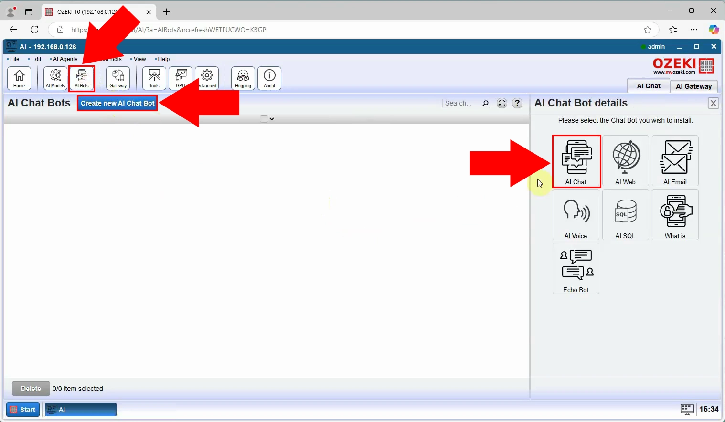The image size is (725, 422).
Task: Select the AI Web bot type
Action: tap(626, 161)
